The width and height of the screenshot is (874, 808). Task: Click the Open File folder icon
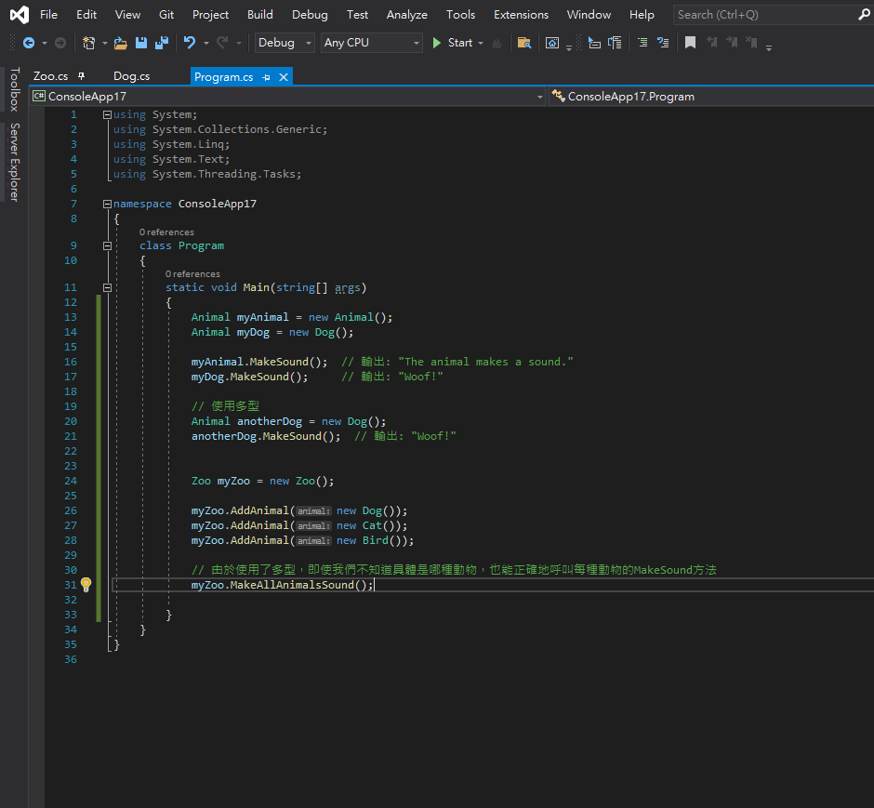(x=121, y=43)
